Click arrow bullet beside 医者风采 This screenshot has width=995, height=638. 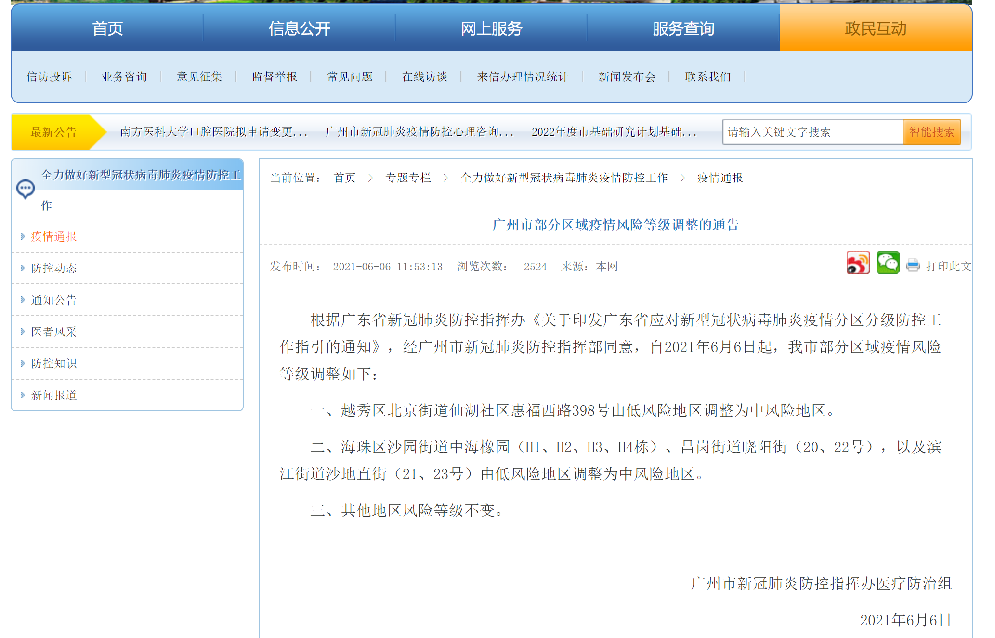click(23, 332)
